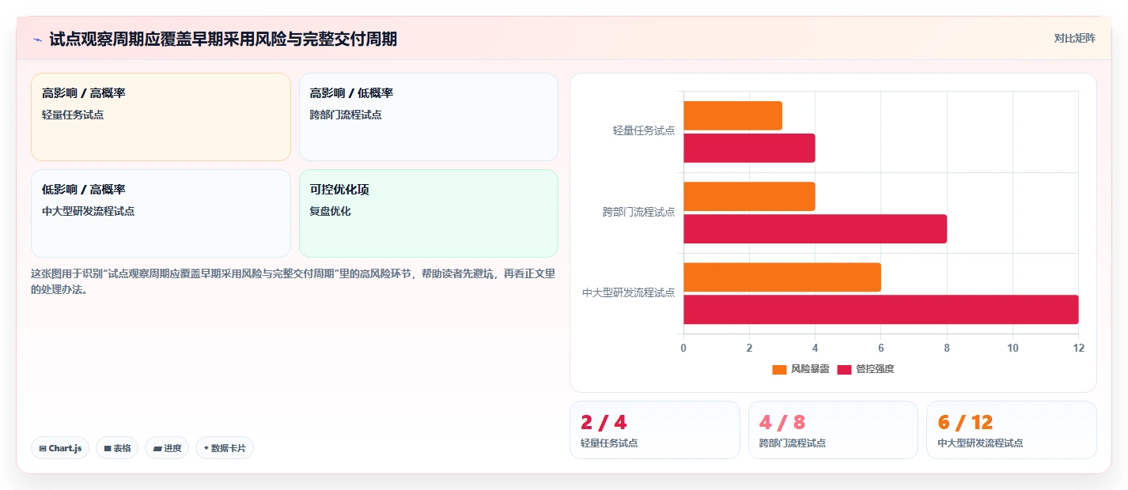Viewport: 1128px width, 490px height.
Task: Click the 表格 tag chip
Action: (x=117, y=448)
